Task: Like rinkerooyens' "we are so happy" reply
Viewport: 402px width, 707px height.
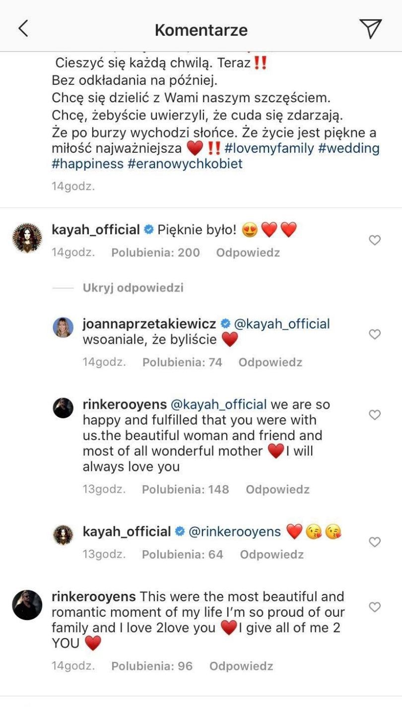Action: [x=375, y=415]
